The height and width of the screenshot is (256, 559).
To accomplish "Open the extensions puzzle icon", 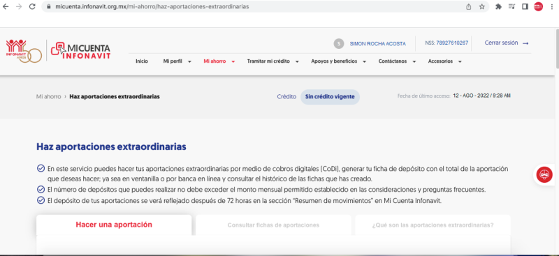I will click(x=498, y=6).
